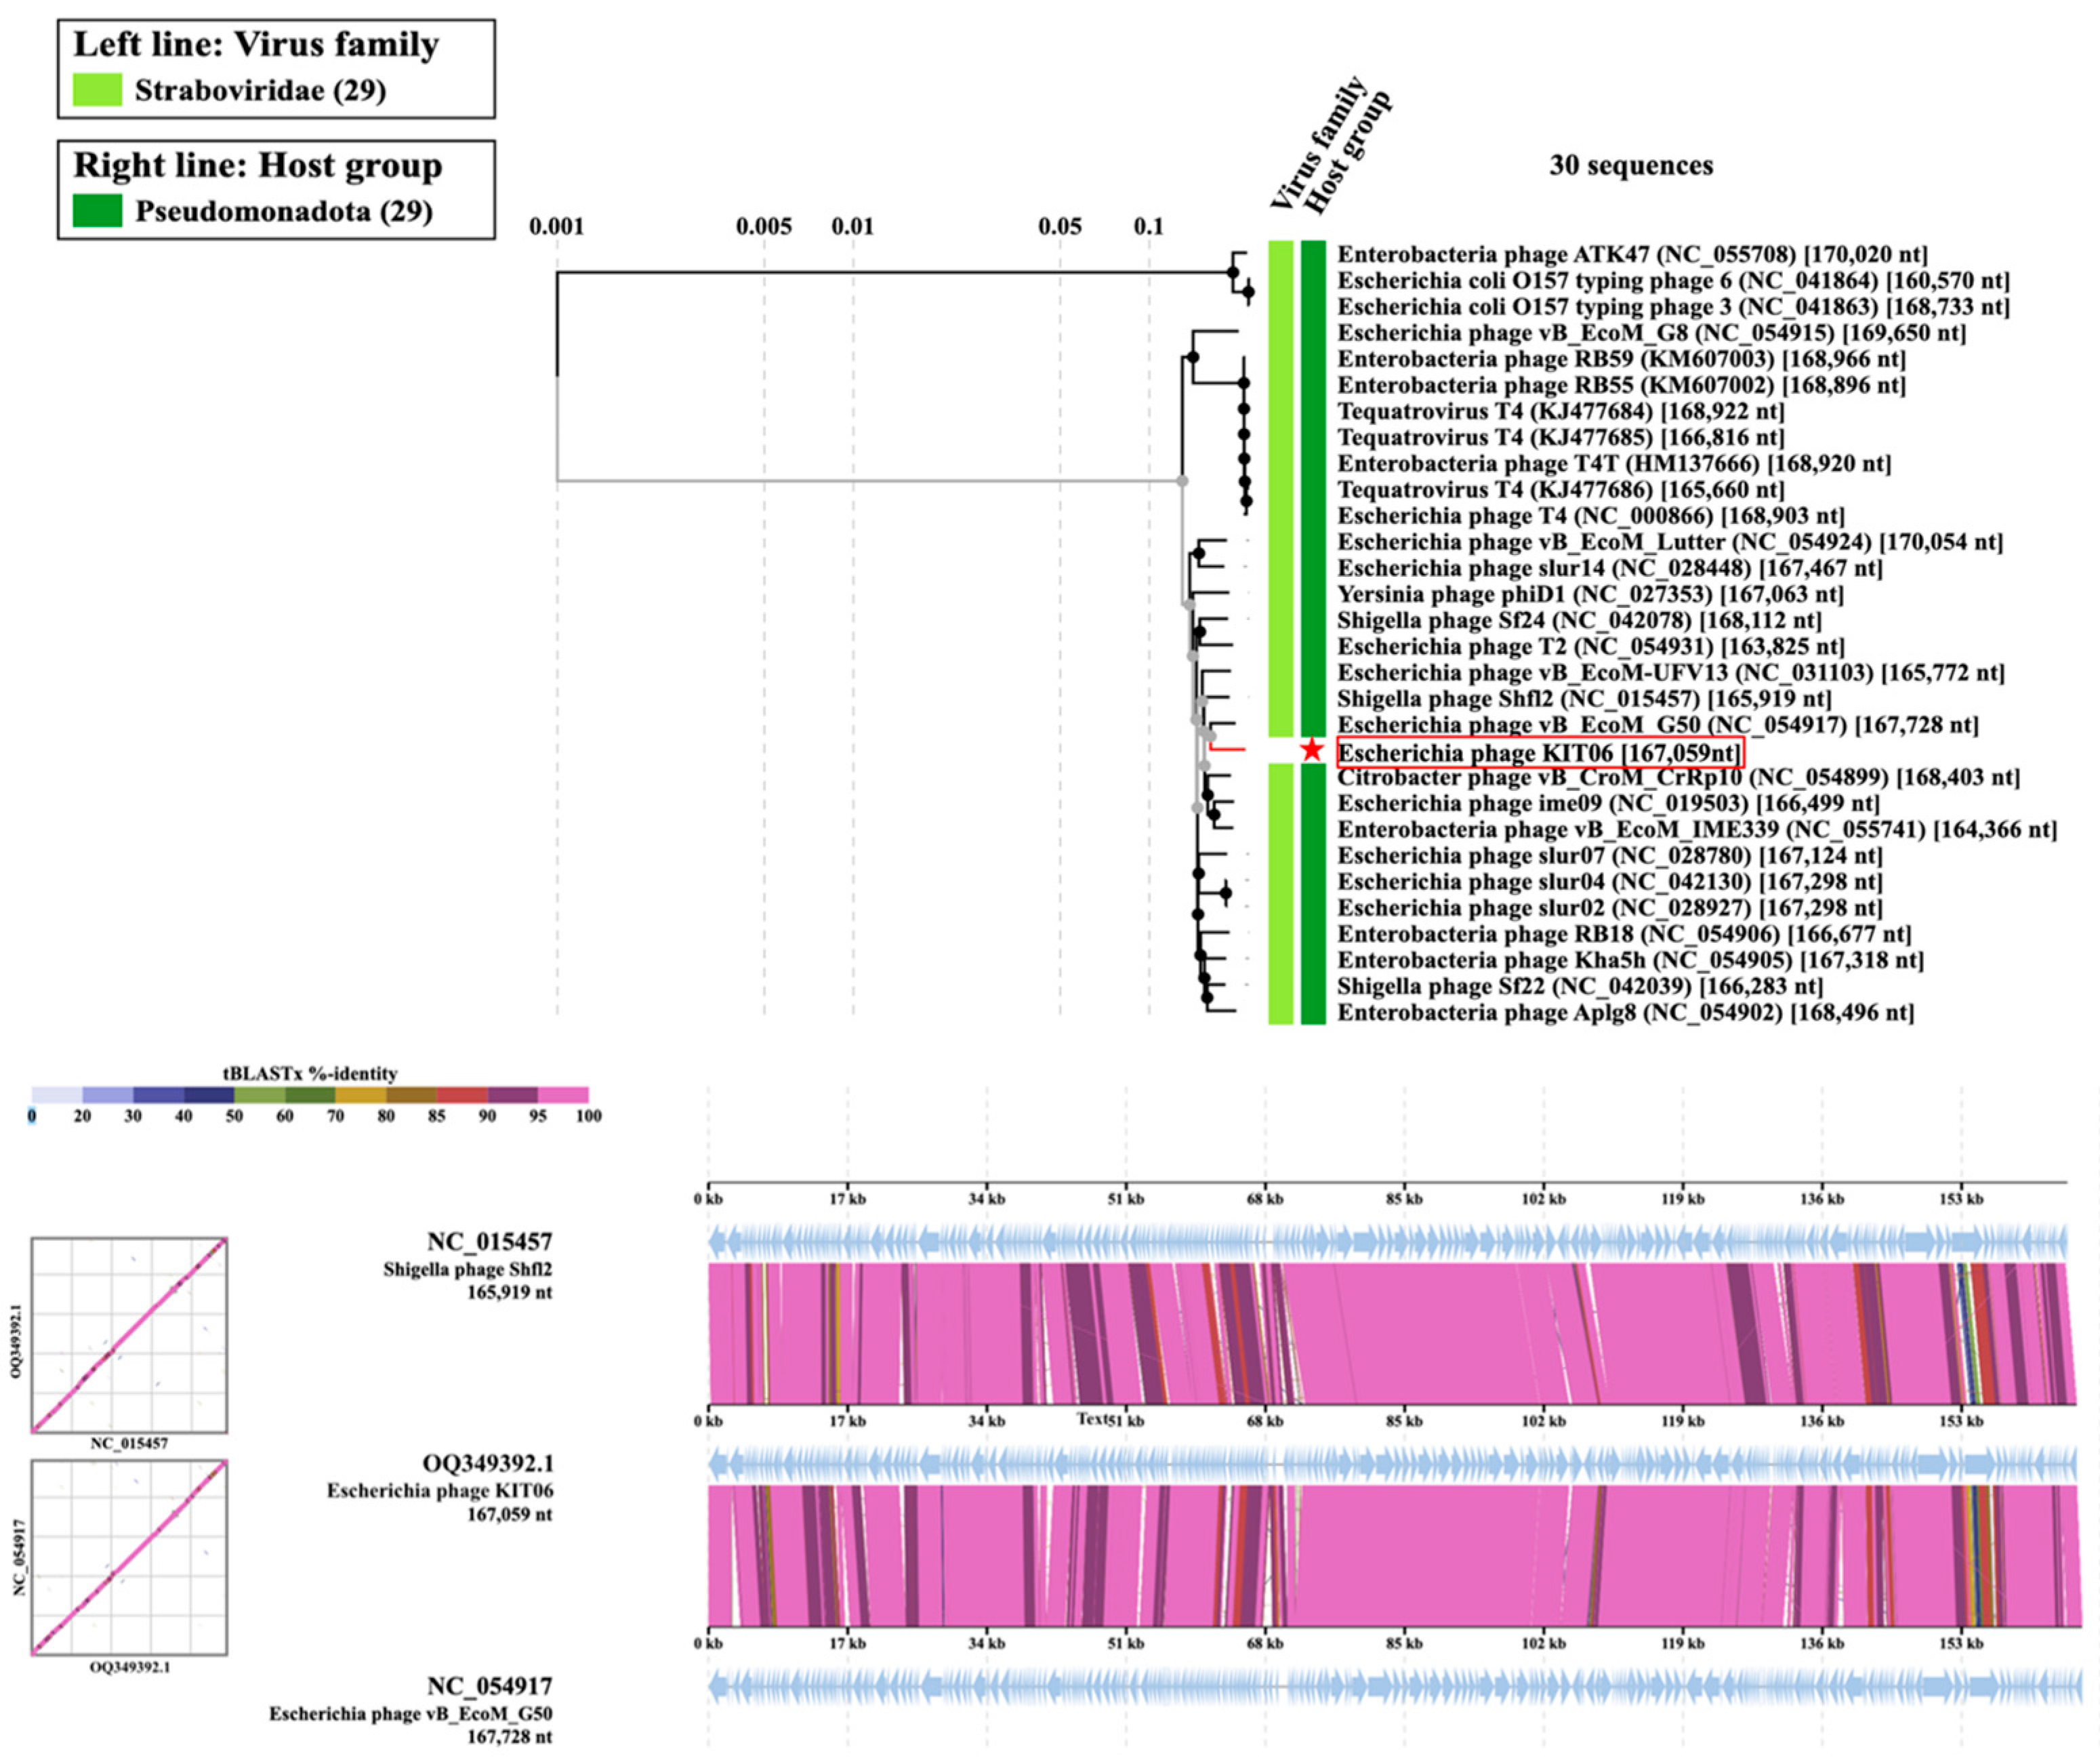Click the light green Straboviridae legend swatch
Image resolution: width=2100 pixels, height=1760 pixels.
[97, 90]
